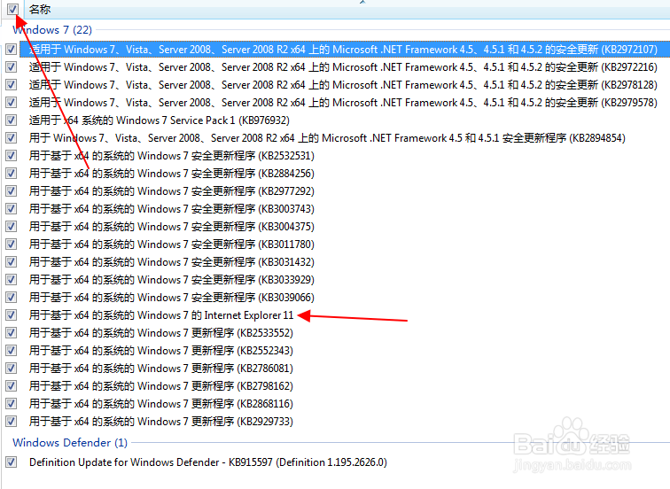
Task: Select security update KB3033929 row text
Action: [172, 280]
